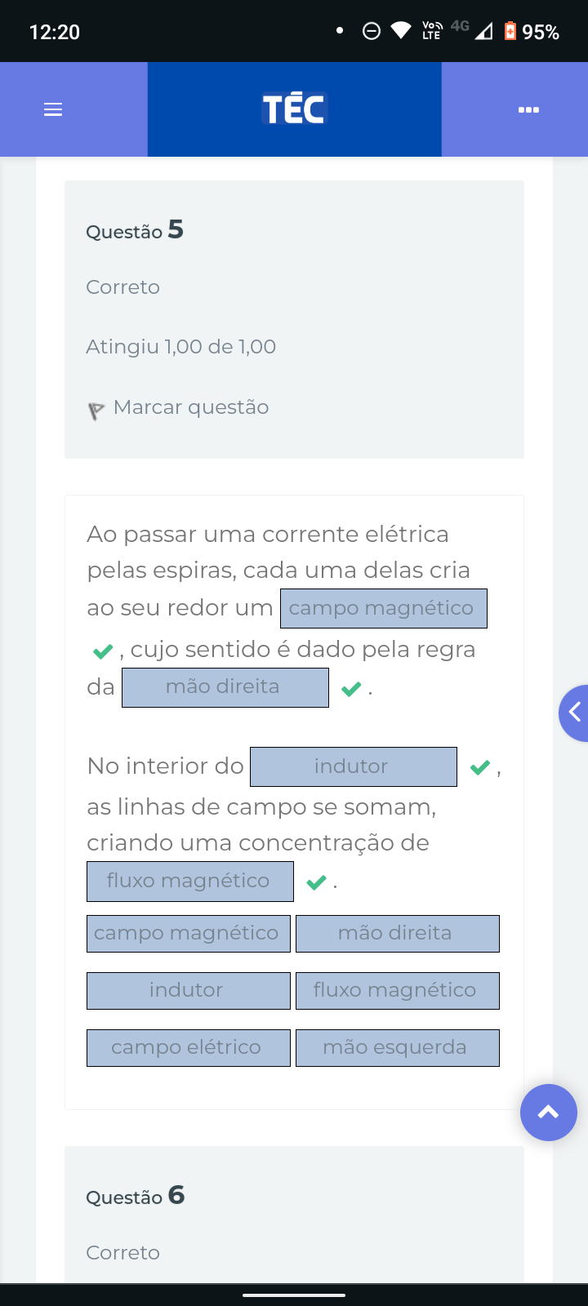The image size is (588, 1306).
Task: Choose the 'fluxo magnético' answer option
Action: tap(397, 991)
